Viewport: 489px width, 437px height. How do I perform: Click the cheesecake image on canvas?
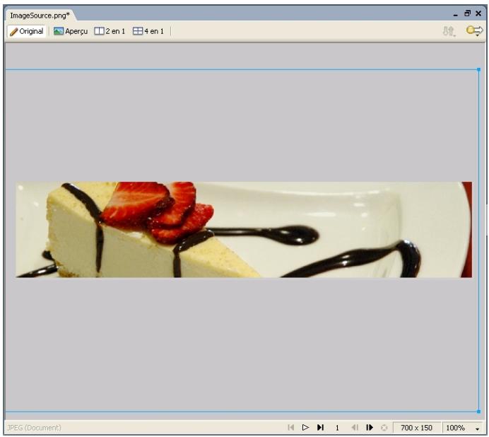(x=244, y=229)
